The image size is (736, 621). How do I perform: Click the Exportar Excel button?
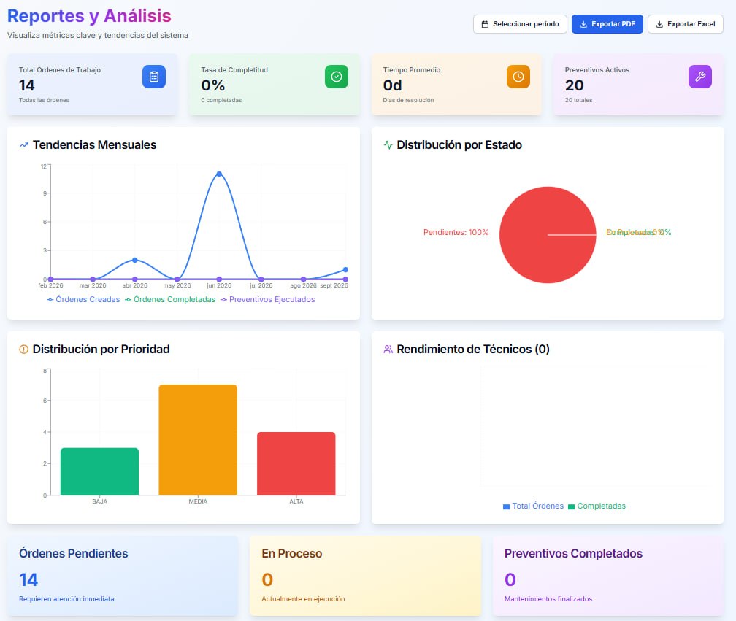tap(686, 24)
